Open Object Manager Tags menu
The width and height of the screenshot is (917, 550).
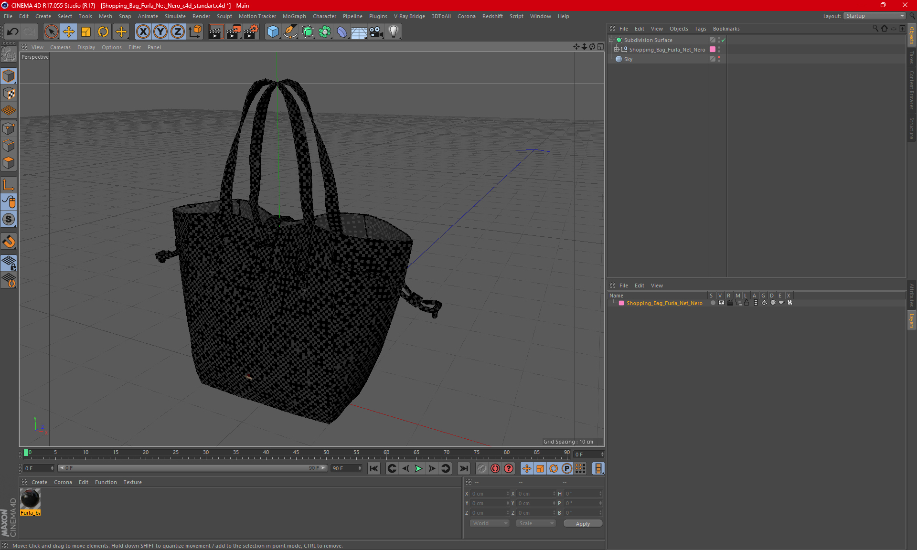click(x=700, y=29)
